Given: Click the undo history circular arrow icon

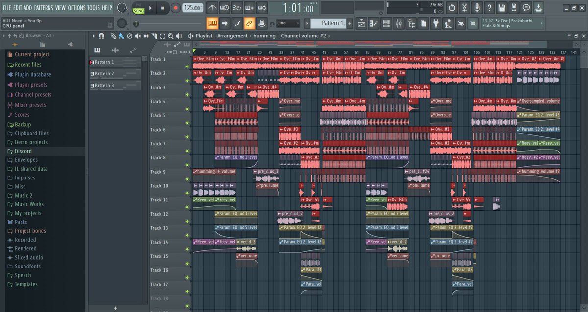Looking at the screenshot, I should [x=452, y=8].
